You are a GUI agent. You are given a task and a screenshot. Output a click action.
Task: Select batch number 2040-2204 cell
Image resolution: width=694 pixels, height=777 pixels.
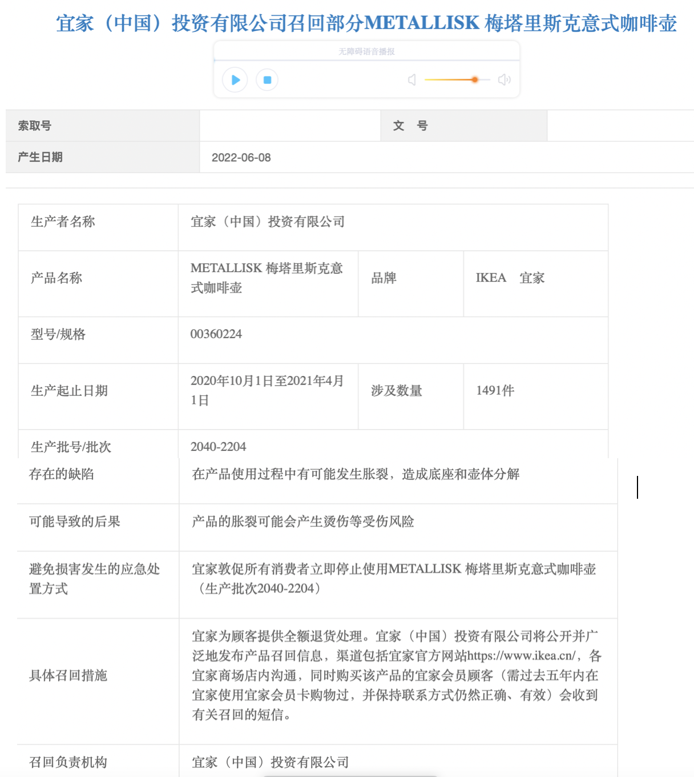393,444
